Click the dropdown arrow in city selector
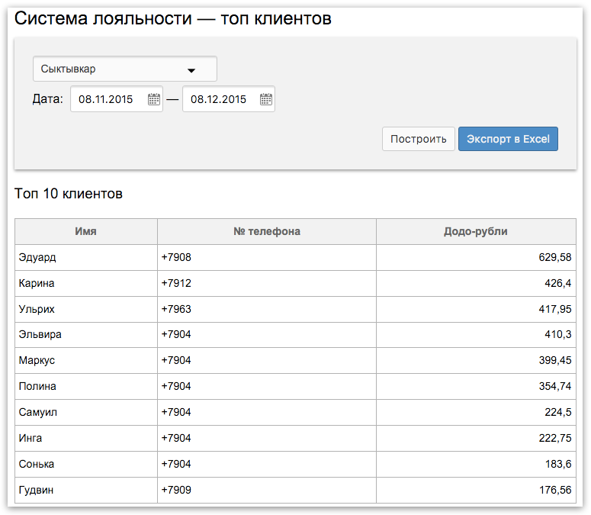Image resolution: width=591 pixels, height=515 pixels. pos(191,70)
